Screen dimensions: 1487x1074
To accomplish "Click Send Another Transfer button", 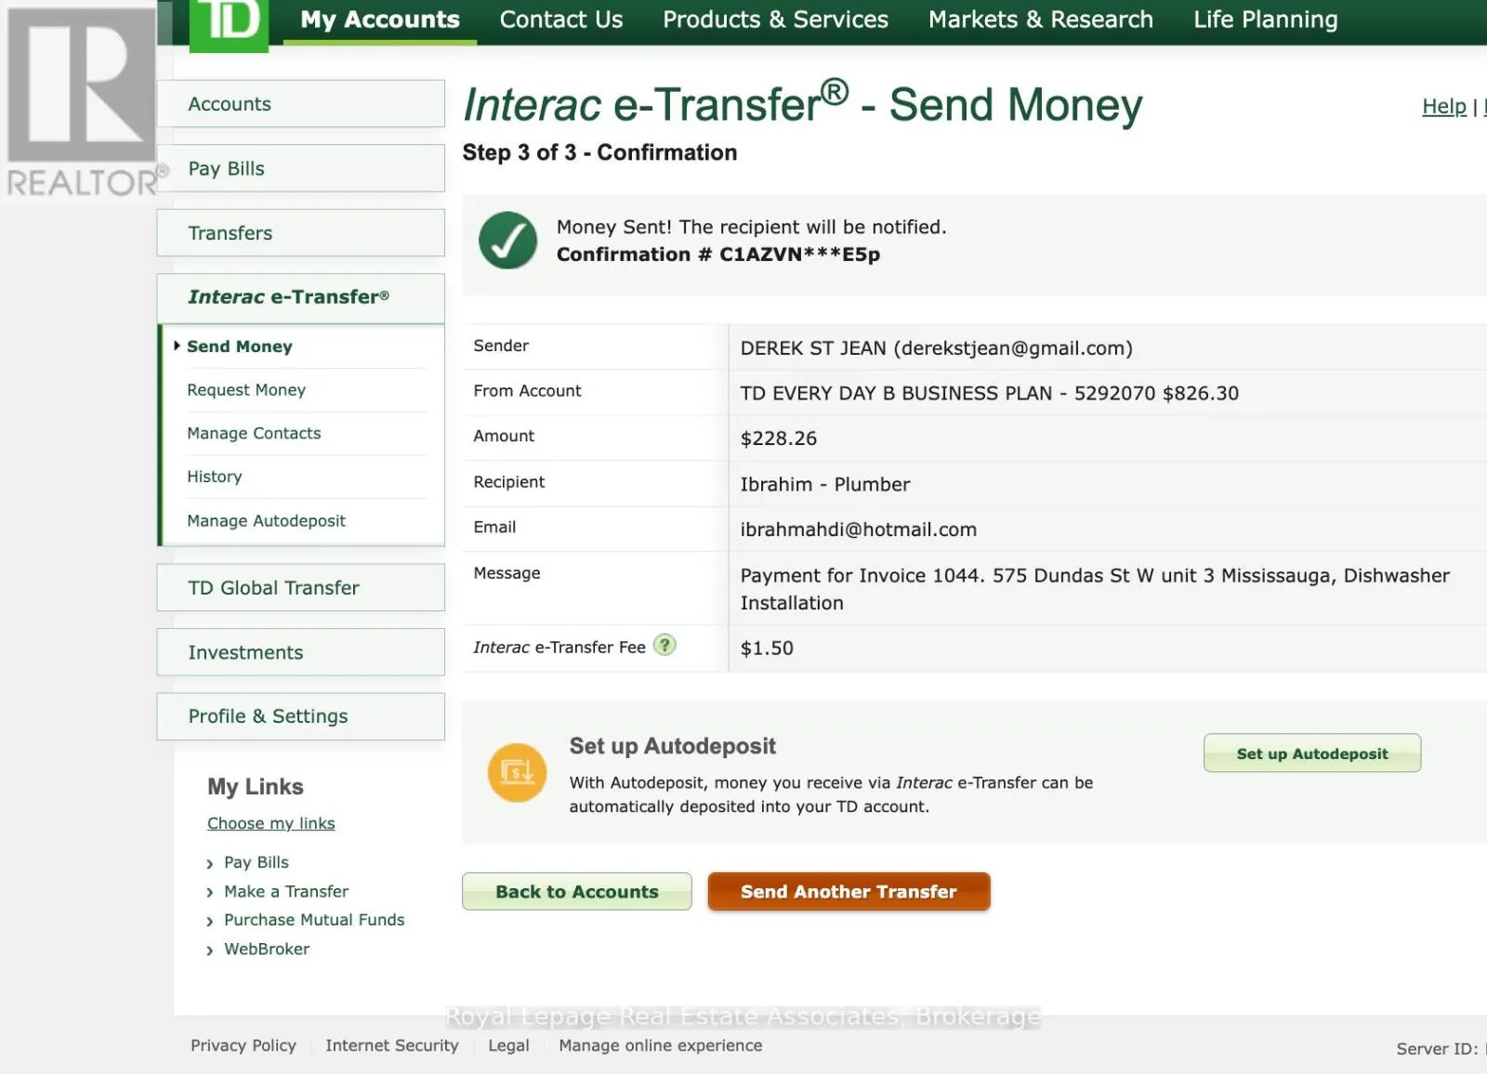I will pos(849,892).
